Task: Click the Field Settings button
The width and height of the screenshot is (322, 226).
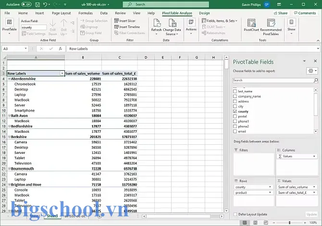Action: tap(34, 34)
